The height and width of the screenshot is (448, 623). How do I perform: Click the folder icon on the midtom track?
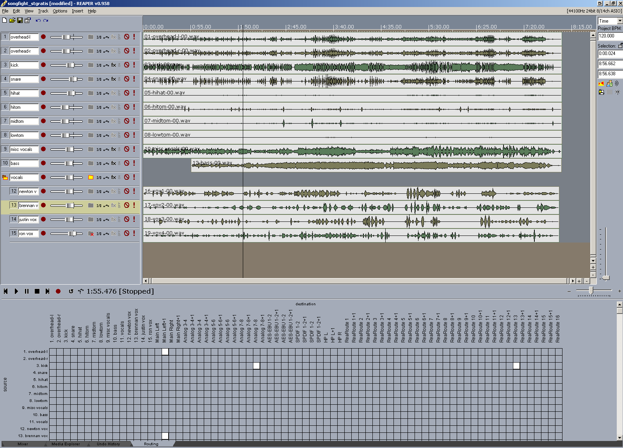[91, 121]
